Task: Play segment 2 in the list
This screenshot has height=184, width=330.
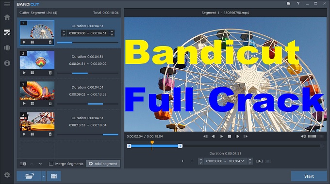Action: (24, 73)
